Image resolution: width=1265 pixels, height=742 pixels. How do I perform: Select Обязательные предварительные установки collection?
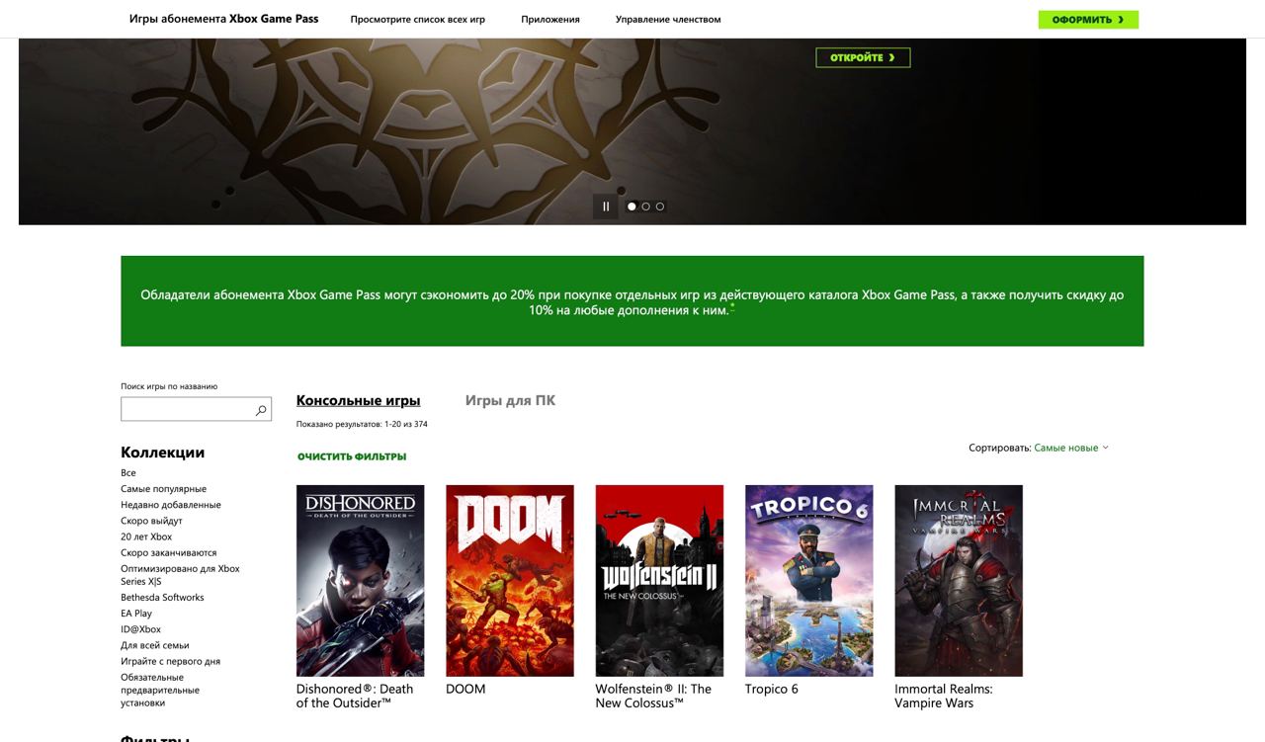[x=160, y=690]
